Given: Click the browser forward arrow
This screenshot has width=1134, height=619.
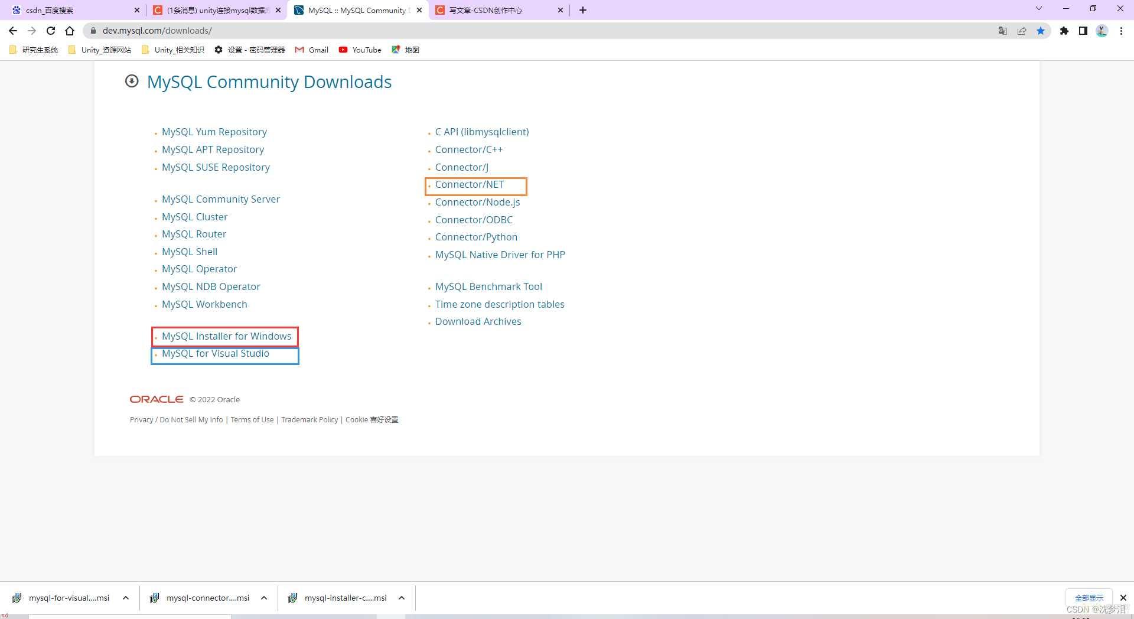Looking at the screenshot, I should click(32, 31).
